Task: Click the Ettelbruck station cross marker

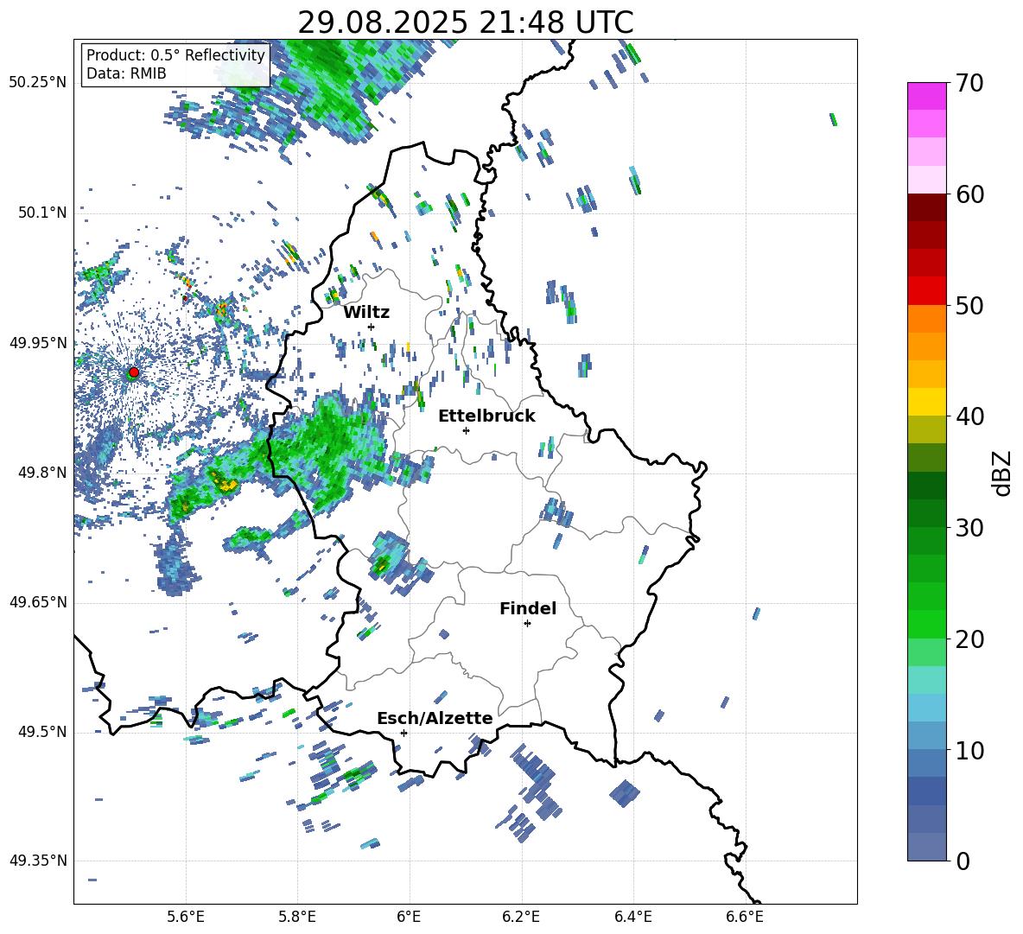Action: (466, 430)
